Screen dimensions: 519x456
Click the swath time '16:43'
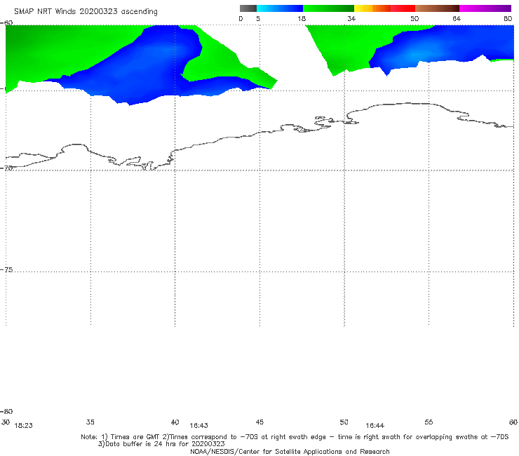click(x=198, y=426)
